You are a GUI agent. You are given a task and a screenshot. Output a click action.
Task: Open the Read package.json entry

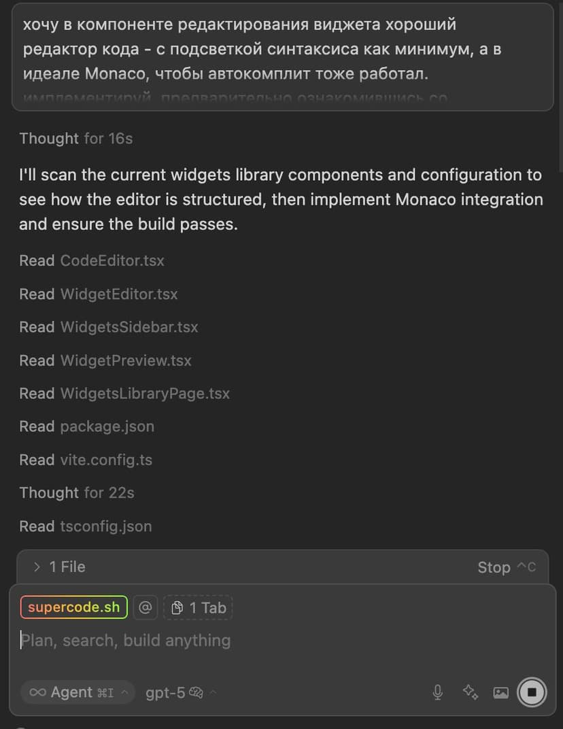(x=86, y=426)
